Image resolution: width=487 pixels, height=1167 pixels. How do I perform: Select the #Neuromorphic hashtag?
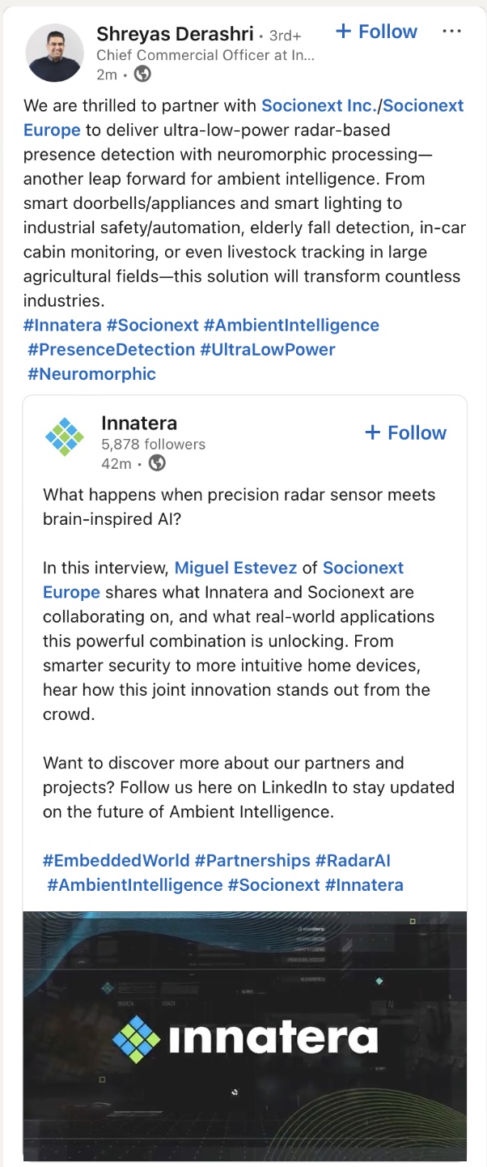[x=91, y=373]
